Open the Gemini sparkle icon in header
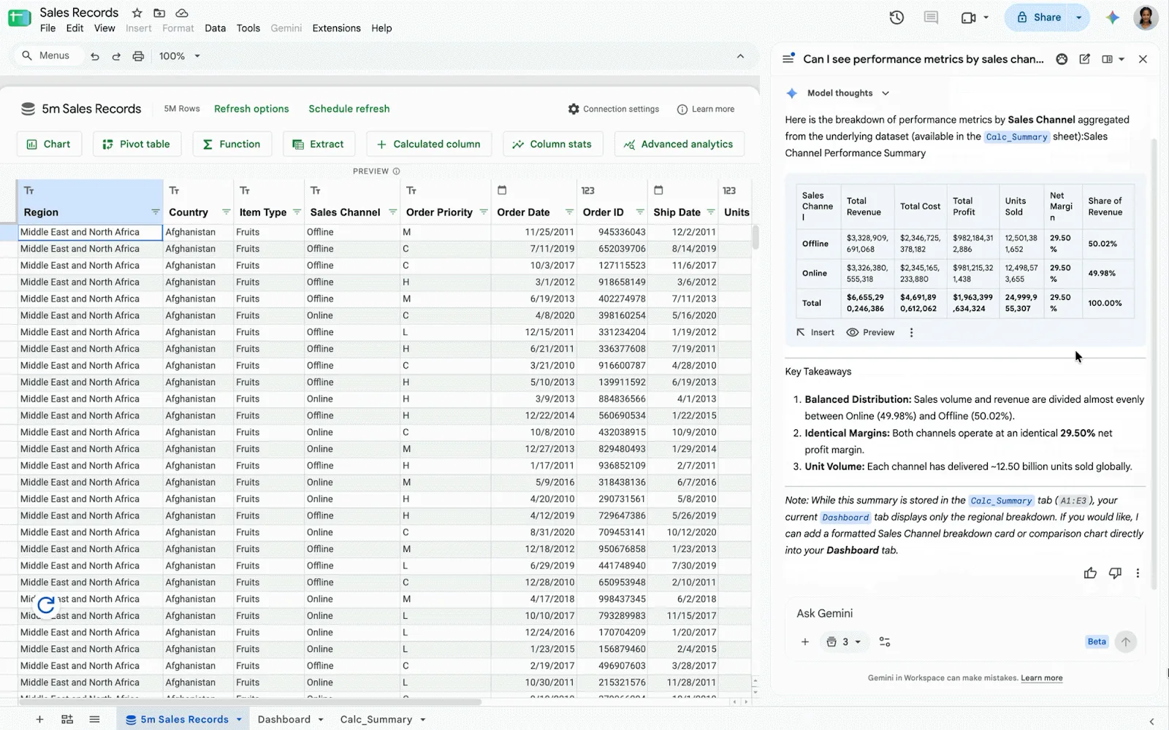 point(1112,18)
